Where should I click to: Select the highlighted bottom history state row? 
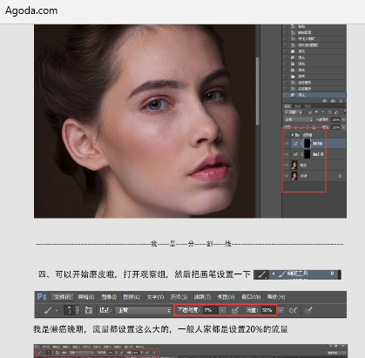(314, 95)
